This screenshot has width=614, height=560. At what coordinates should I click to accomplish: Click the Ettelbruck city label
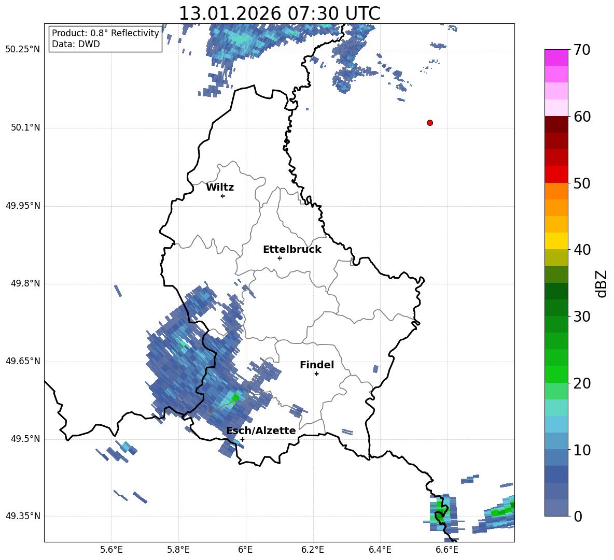click(292, 250)
